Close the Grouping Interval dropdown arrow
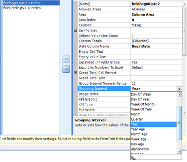This screenshot has width=187, height=162. point(179,89)
